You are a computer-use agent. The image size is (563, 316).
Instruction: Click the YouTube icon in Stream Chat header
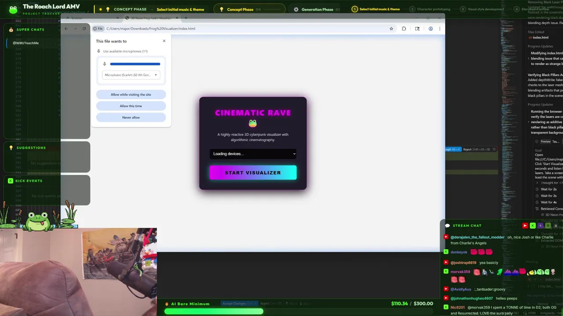pyautogui.click(x=525, y=226)
